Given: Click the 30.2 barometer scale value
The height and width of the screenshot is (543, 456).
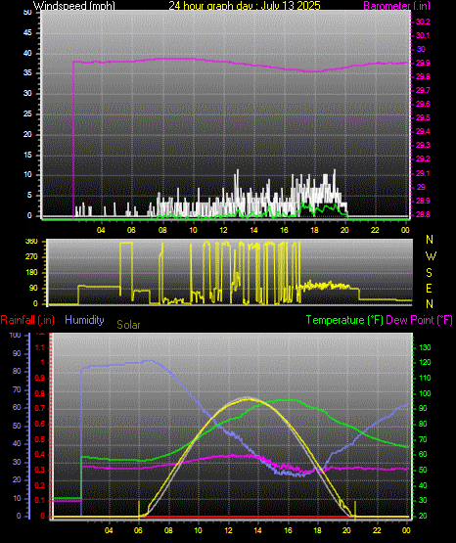Looking at the screenshot, I should pyautogui.click(x=423, y=22).
